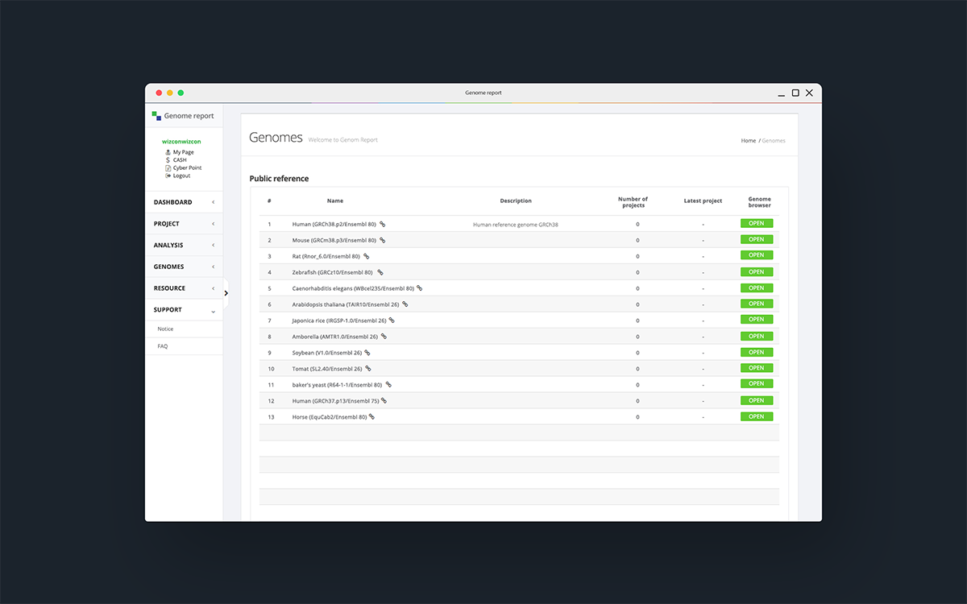The width and height of the screenshot is (967, 604).
Task: Click link icon next to baker's yeast
Action: [388, 385]
